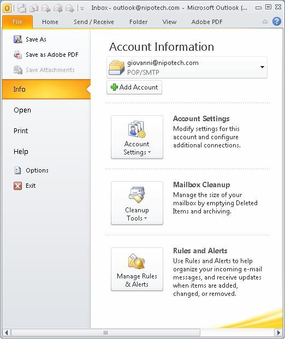
Task: Switch to the Home ribbon tab
Action: click(50, 22)
